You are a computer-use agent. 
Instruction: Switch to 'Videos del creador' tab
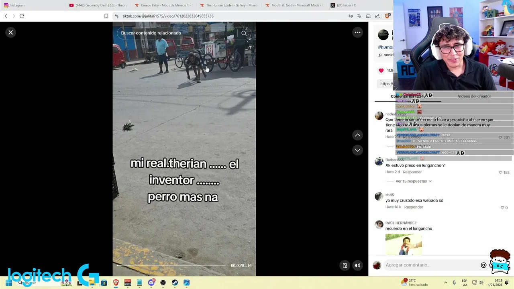tap(474, 96)
